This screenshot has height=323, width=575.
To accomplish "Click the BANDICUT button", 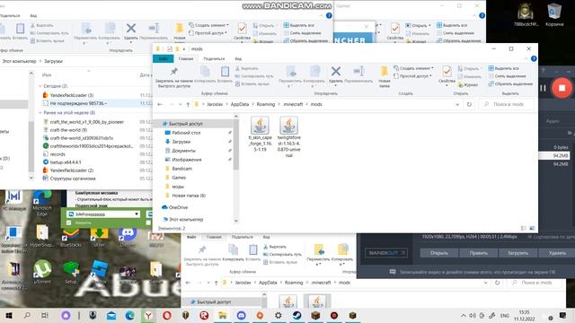I will [x=386, y=253].
